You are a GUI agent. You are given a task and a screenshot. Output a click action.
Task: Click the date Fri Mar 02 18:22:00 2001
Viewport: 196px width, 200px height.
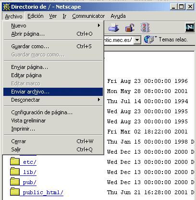[x=147, y=132]
